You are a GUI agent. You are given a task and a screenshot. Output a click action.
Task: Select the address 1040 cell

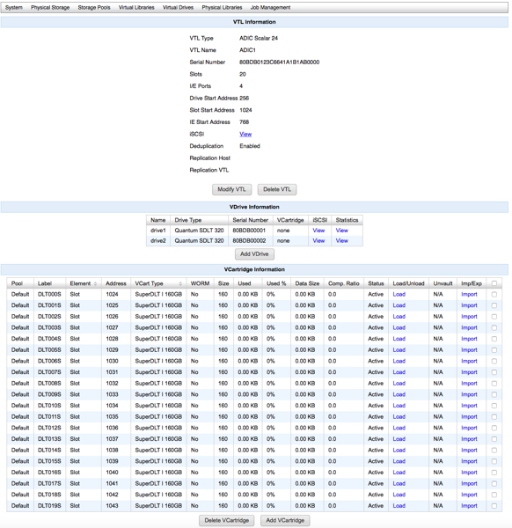coord(116,472)
